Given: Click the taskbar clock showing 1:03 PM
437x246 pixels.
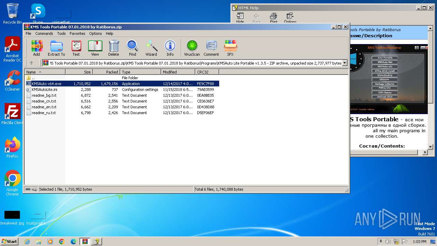Looking at the screenshot, I should tap(419, 242).
